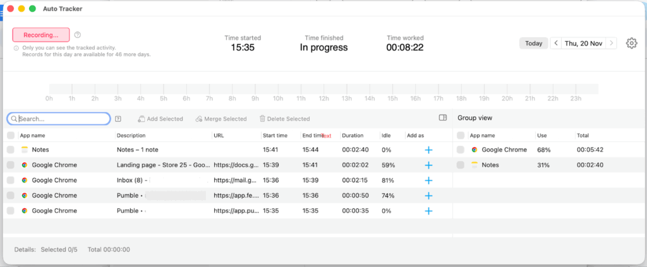Toggle the Group view panel icon

pyautogui.click(x=443, y=117)
